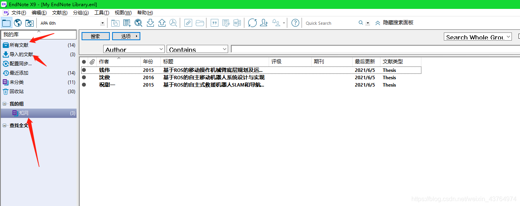
Task: Click copy to local library icon
Action: tap(115, 23)
